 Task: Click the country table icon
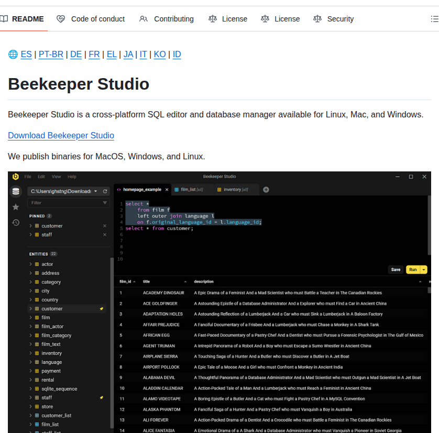pyautogui.click(x=37, y=300)
